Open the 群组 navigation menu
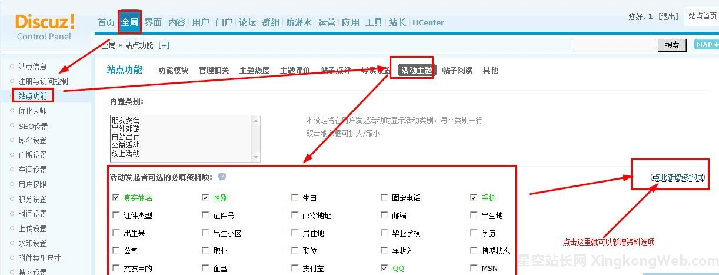The image size is (719, 275). click(x=271, y=22)
